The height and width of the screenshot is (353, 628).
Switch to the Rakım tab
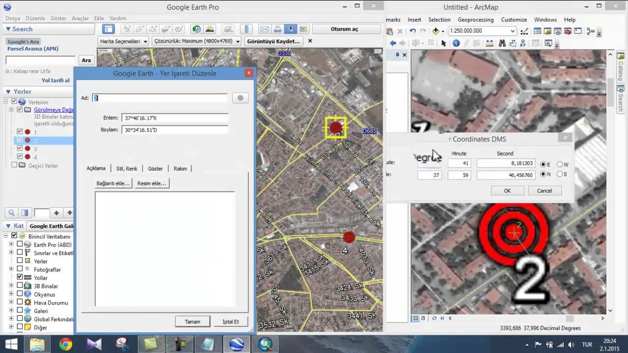coord(180,168)
